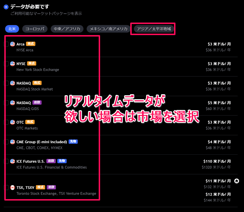This screenshot has width=244, height=212.
Task: Click the 株式 badge on NASDAQ Stock Market
Action: (37, 83)
